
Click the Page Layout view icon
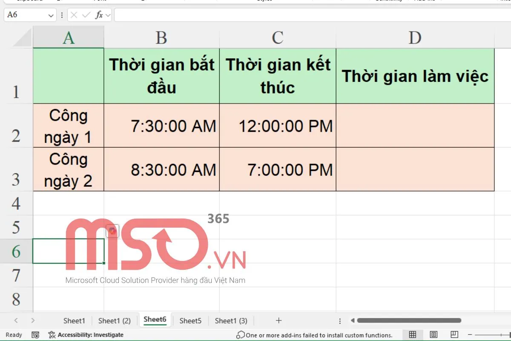(x=433, y=335)
